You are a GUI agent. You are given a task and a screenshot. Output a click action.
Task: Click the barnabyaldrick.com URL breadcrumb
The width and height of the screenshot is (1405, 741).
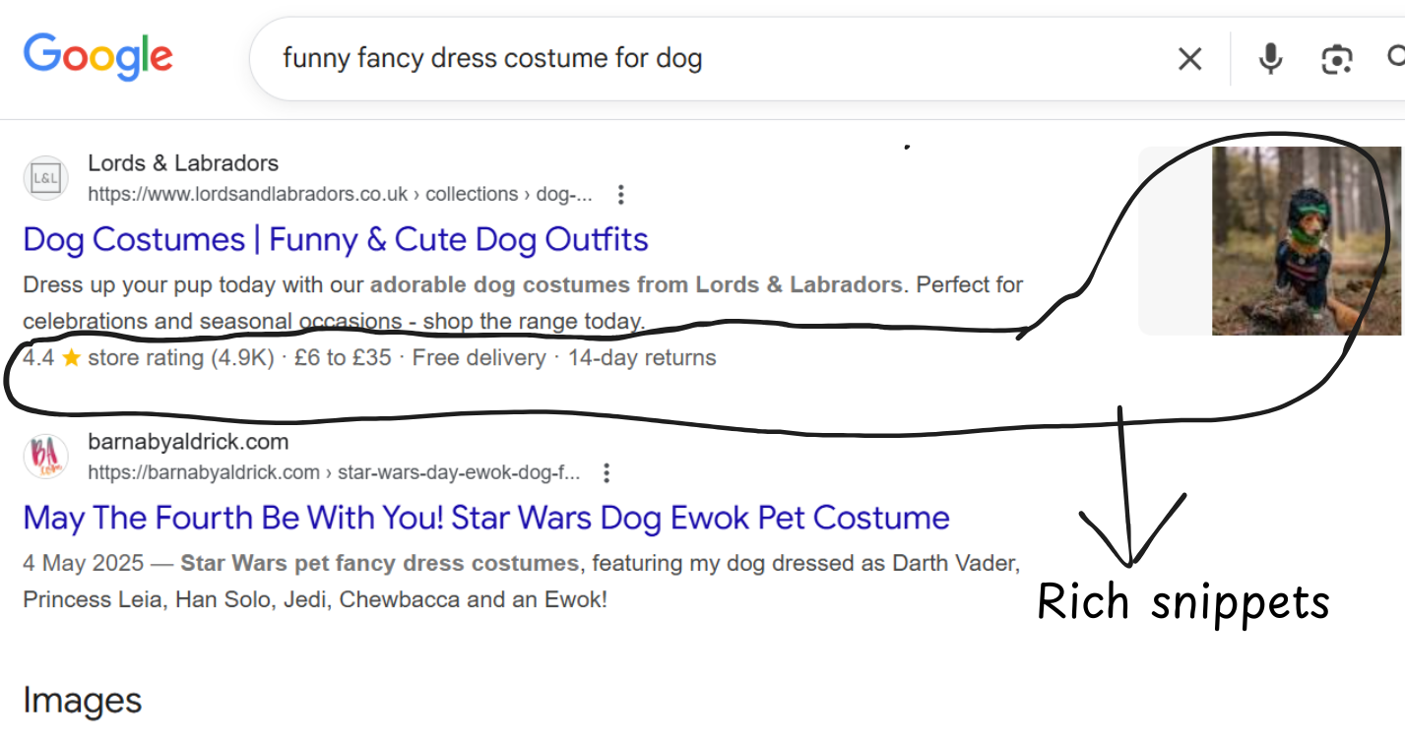[334, 472]
